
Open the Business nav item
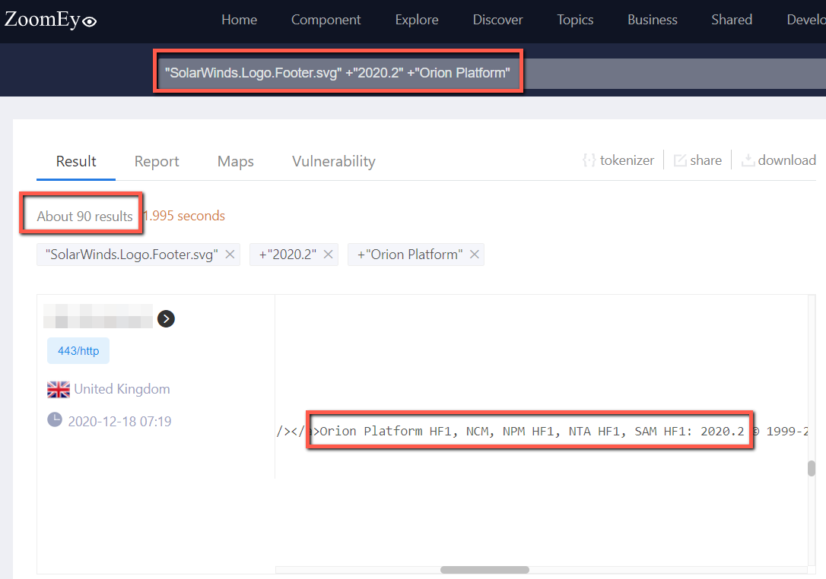pos(652,20)
